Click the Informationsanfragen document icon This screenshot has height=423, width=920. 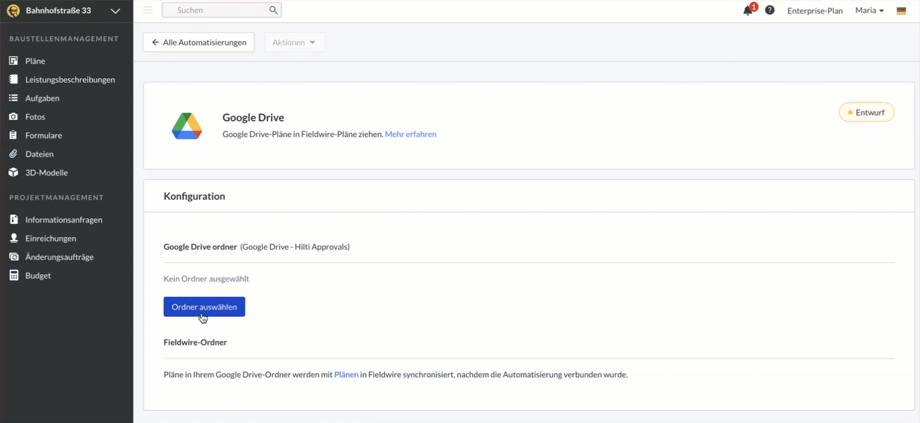pos(14,220)
